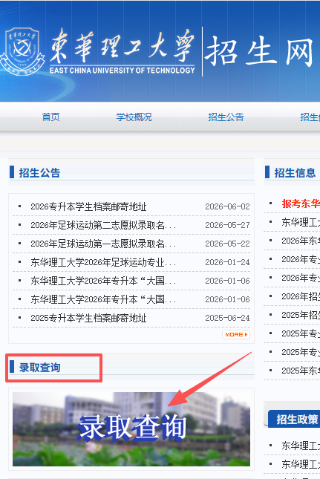This screenshot has width=320, height=479.
Task: Open the 招生公告 navigation item
Action: (x=226, y=117)
